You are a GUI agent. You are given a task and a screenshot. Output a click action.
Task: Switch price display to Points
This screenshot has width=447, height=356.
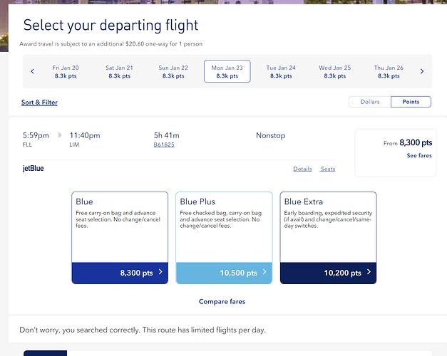[411, 102]
